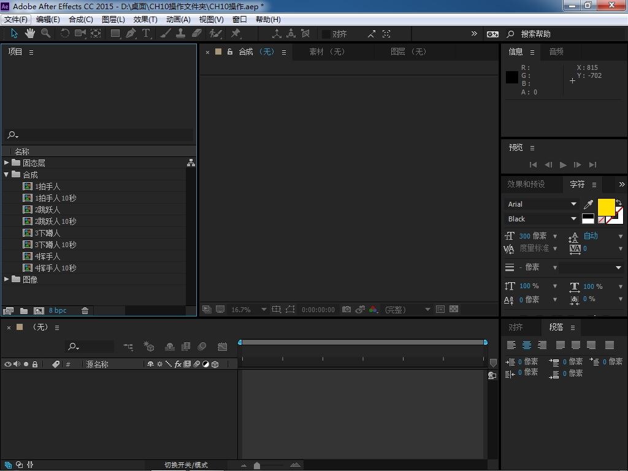This screenshot has width=628, height=471.
Task: Click 切换开关/模式 button
Action: [x=186, y=465]
